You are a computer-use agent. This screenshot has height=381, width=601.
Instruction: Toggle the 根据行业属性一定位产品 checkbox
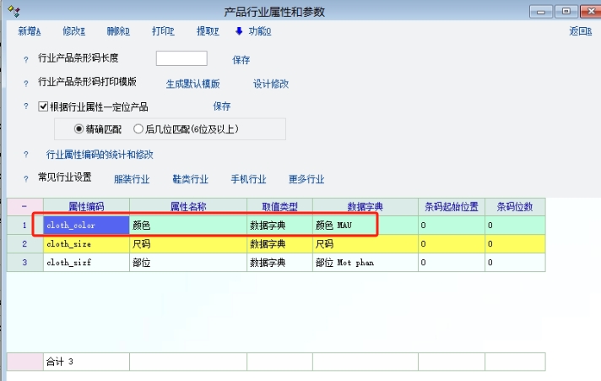[44, 106]
